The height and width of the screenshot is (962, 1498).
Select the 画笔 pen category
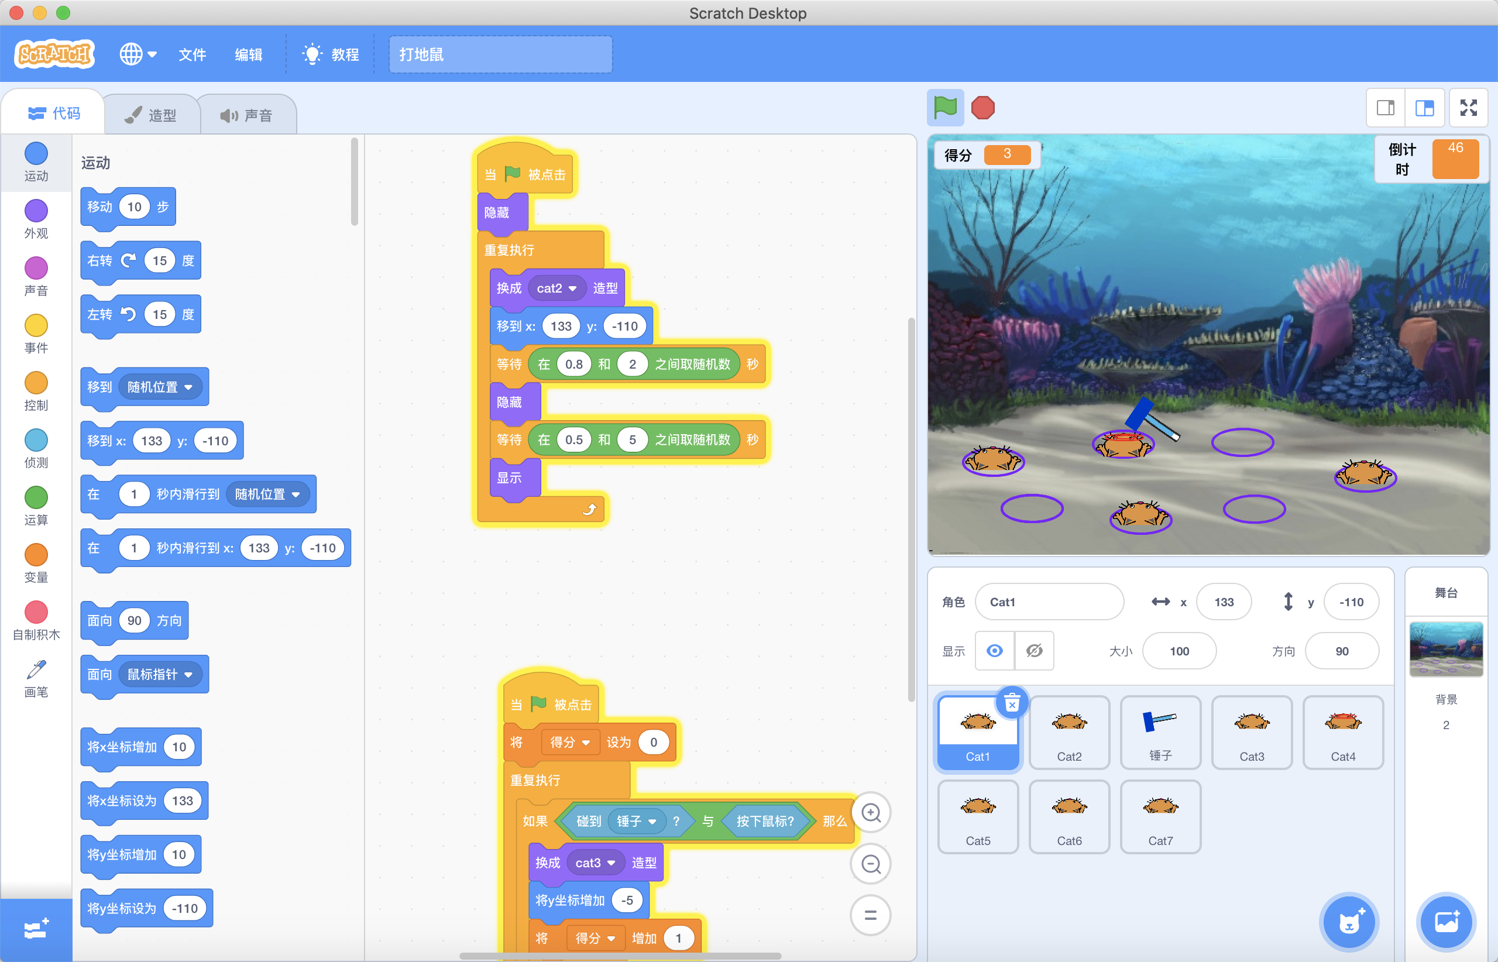[x=36, y=679]
